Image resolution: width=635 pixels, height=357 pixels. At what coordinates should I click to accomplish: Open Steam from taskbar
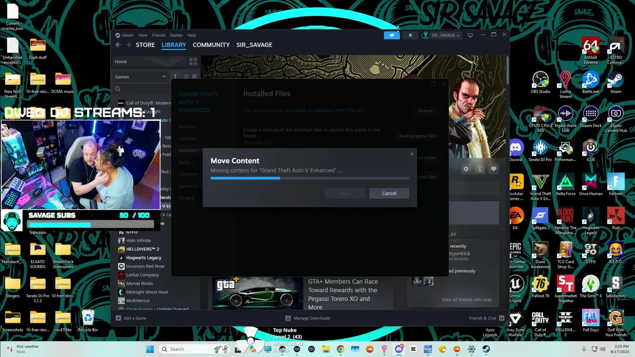pos(486,349)
